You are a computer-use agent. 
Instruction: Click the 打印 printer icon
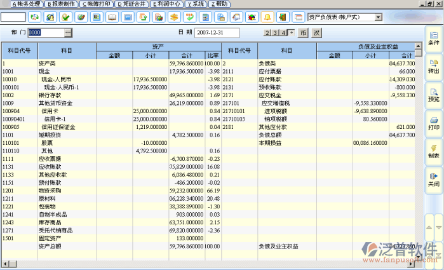pos(433,123)
